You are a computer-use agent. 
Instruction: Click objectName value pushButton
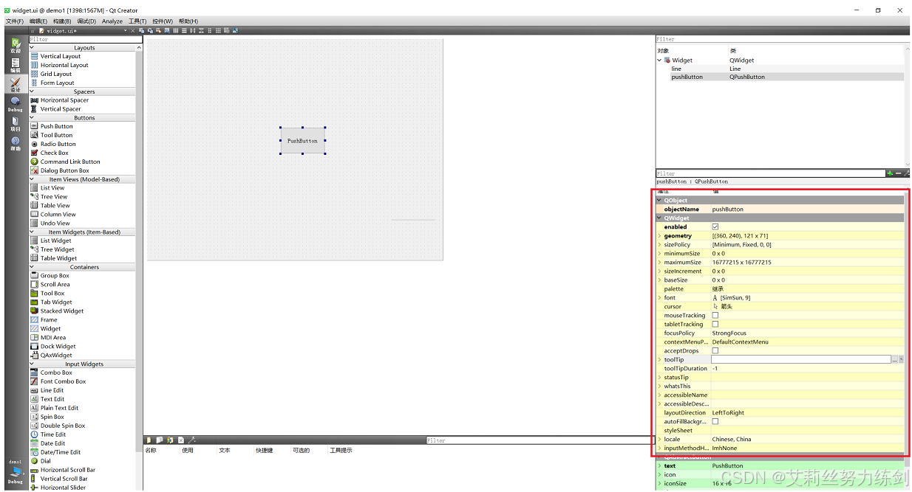[x=728, y=209]
